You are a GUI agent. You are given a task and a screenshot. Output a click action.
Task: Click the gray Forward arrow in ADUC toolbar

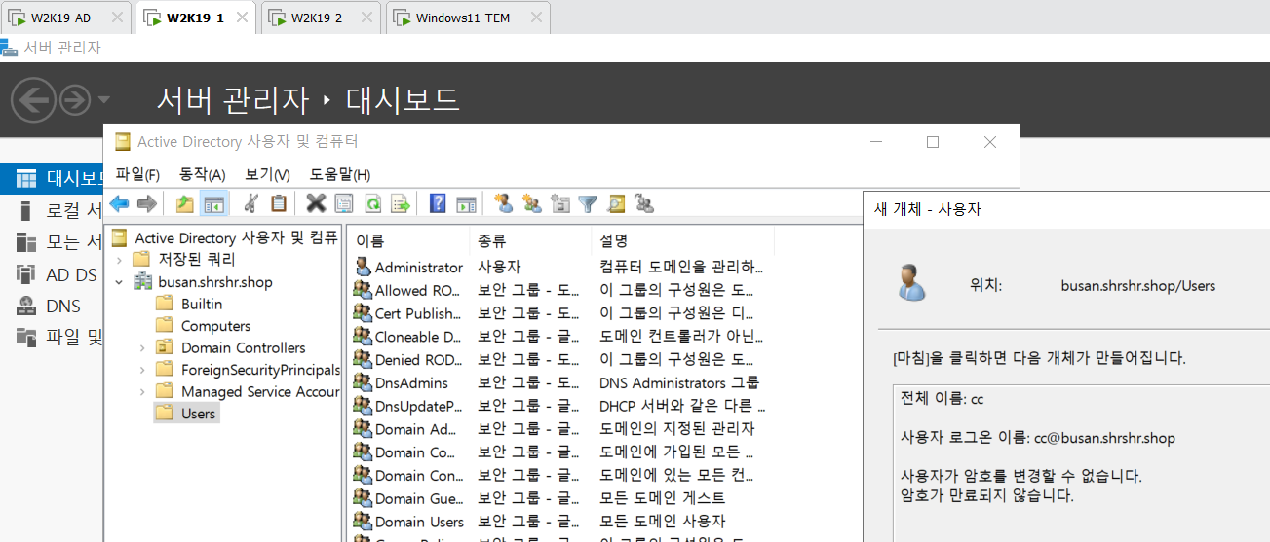point(146,203)
